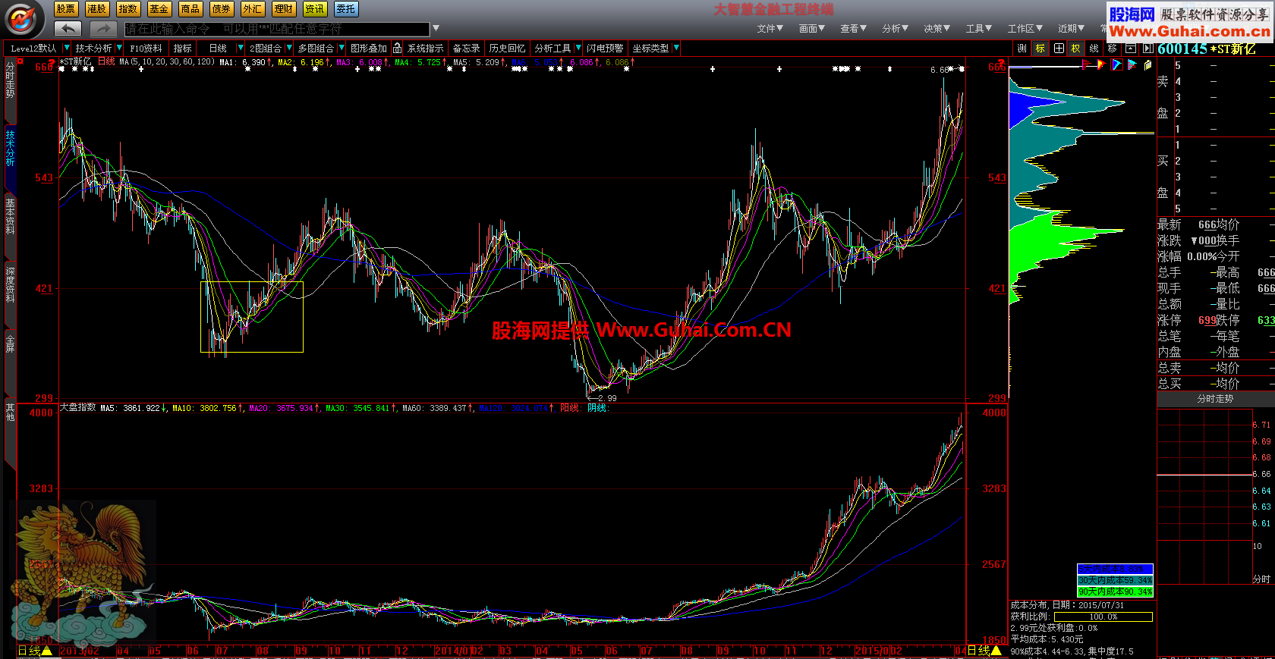Switch to the 深度资料 side tab
Screen dimensions: 1275x659
click(x=10, y=284)
